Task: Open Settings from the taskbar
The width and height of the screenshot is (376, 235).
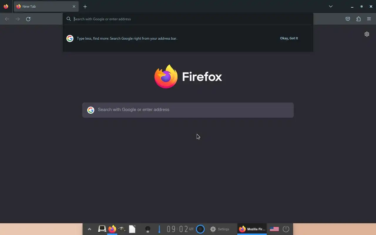Action: [220, 229]
